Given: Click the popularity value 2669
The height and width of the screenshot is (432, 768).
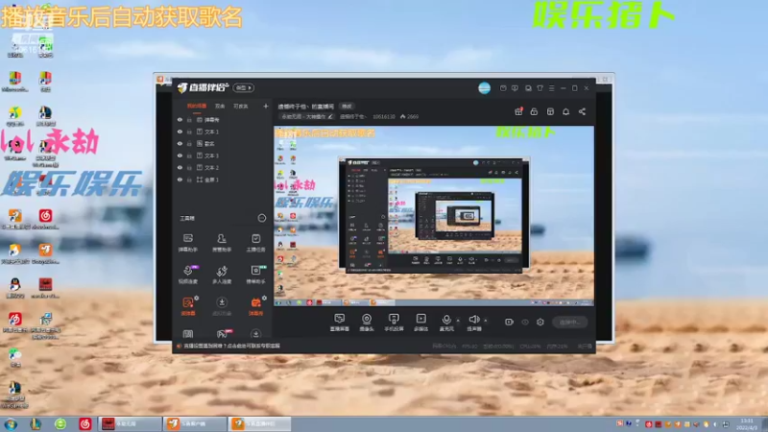Looking at the screenshot, I should coord(413,116).
